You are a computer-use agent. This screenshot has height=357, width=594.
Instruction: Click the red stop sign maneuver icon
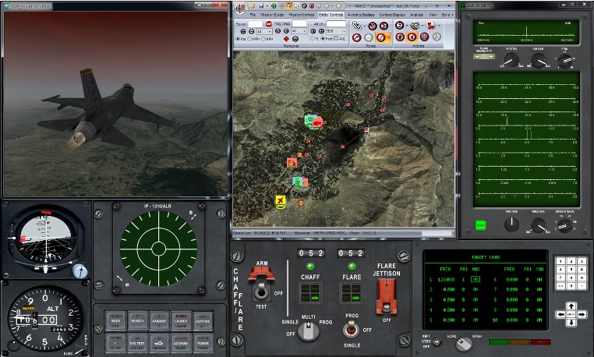[x=269, y=24]
